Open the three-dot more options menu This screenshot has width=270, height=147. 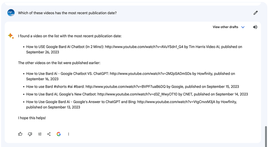69,134
